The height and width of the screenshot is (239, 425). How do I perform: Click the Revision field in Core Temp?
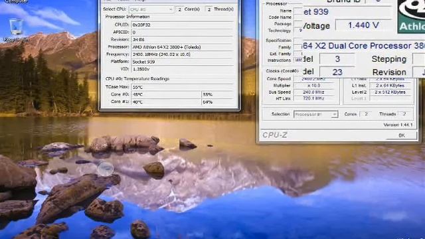(x=183, y=40)
